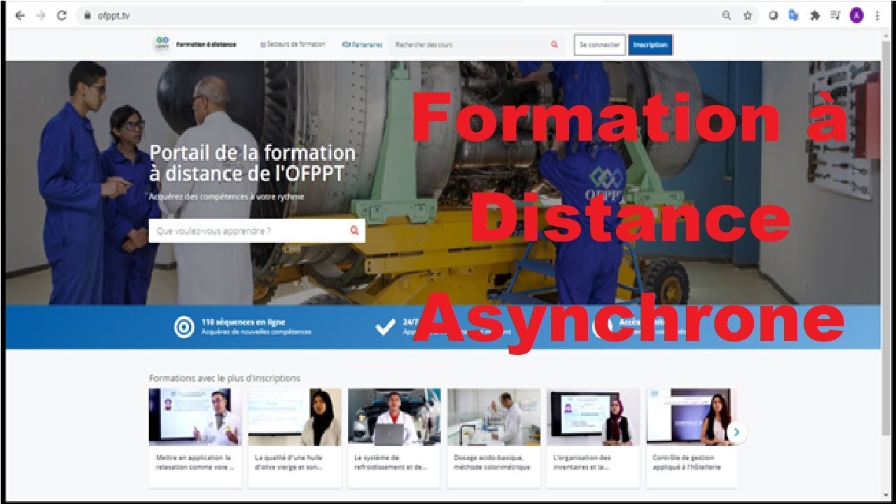The height and width of the screenshot is (504, 896).
Task: Click the padlock site info icon
Action: (x=87, y=15)
